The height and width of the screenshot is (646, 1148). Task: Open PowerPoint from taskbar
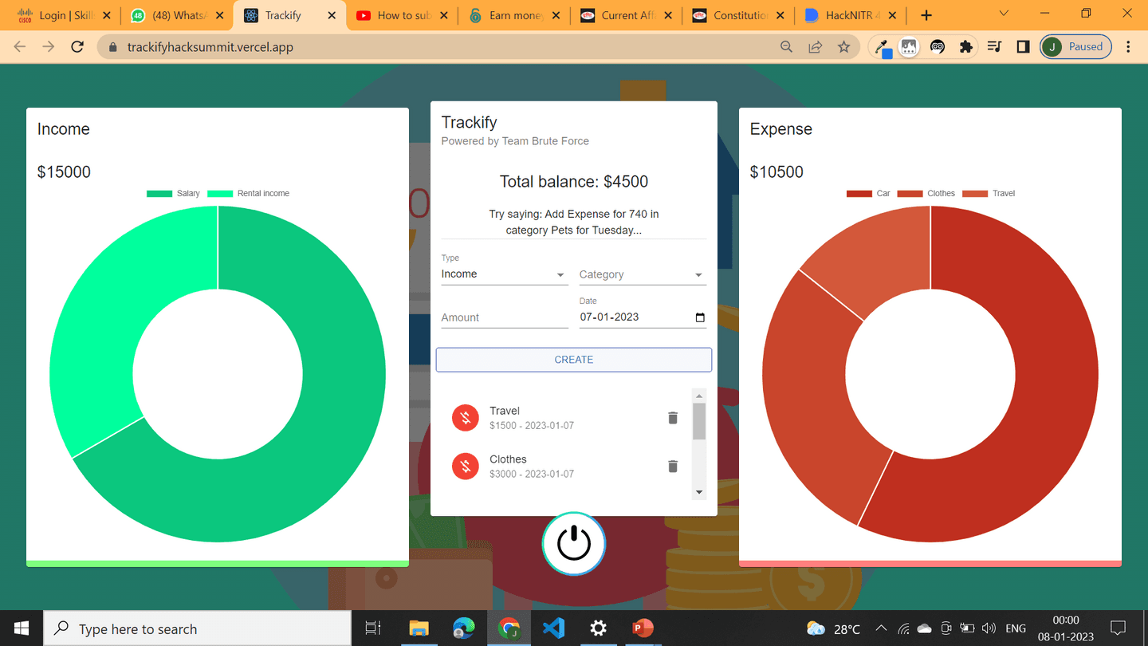click(643, 628)
